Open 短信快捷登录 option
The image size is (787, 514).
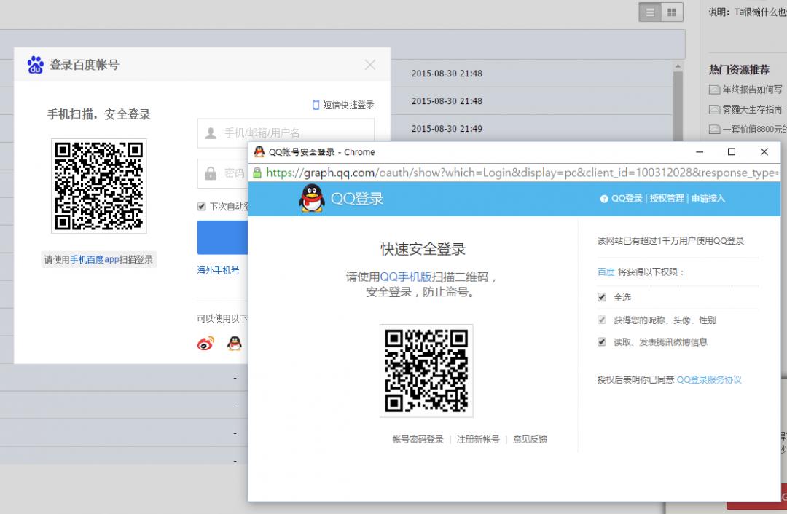(x=343, y=105)
